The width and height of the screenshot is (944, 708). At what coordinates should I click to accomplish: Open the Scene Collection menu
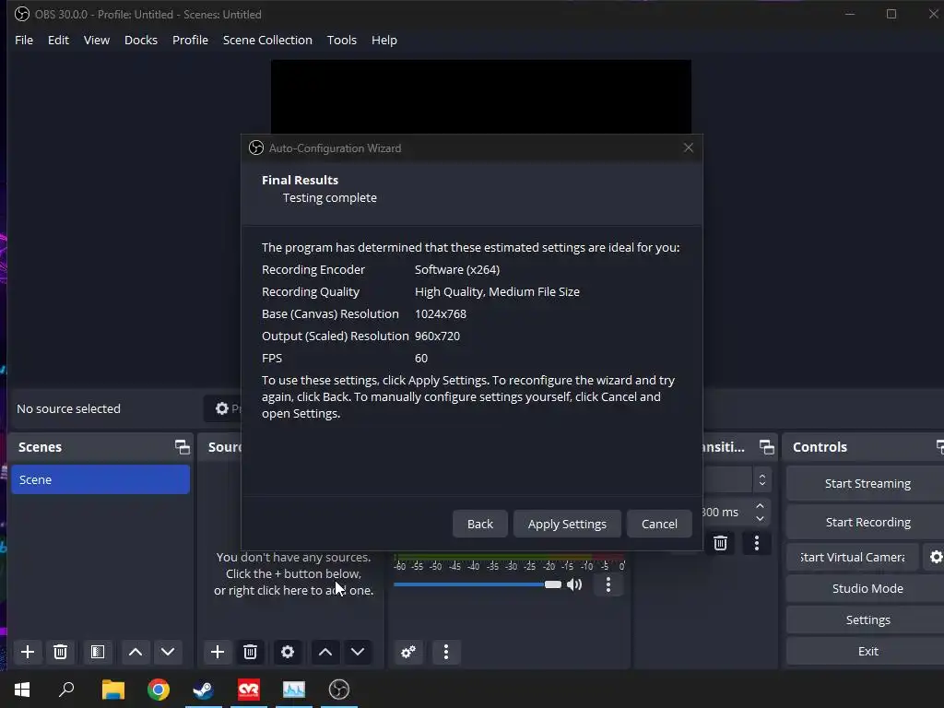click(267, 40)
